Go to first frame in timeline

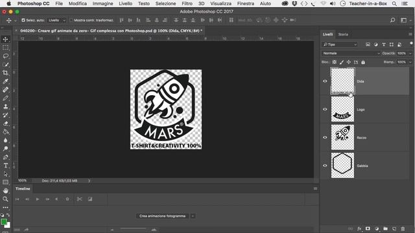[18, 199]
